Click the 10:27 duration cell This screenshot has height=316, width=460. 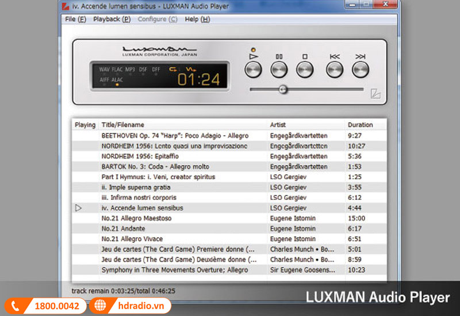coord(356,146)
